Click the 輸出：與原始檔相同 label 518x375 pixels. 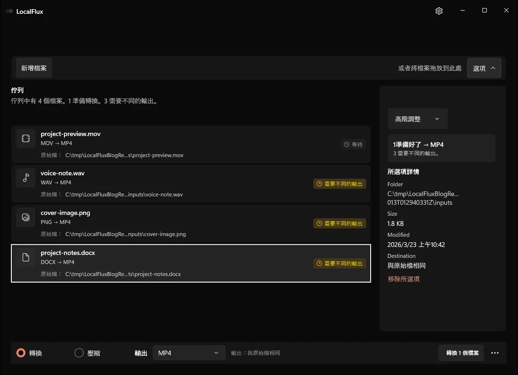(256, 353)
